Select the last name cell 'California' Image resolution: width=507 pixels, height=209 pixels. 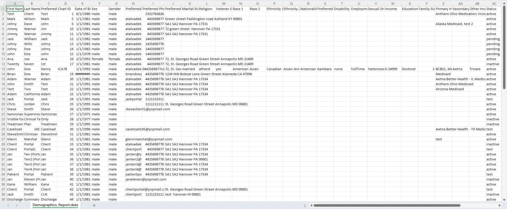32,94
